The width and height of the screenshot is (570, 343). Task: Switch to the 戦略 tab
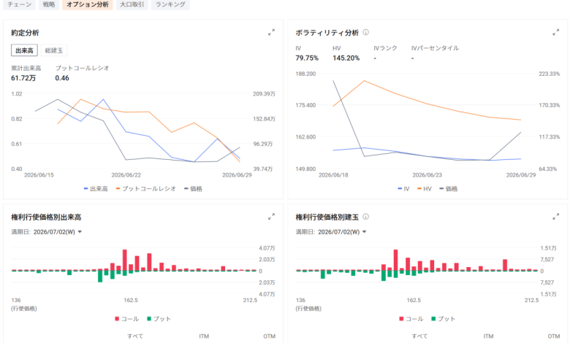[49, 4]
